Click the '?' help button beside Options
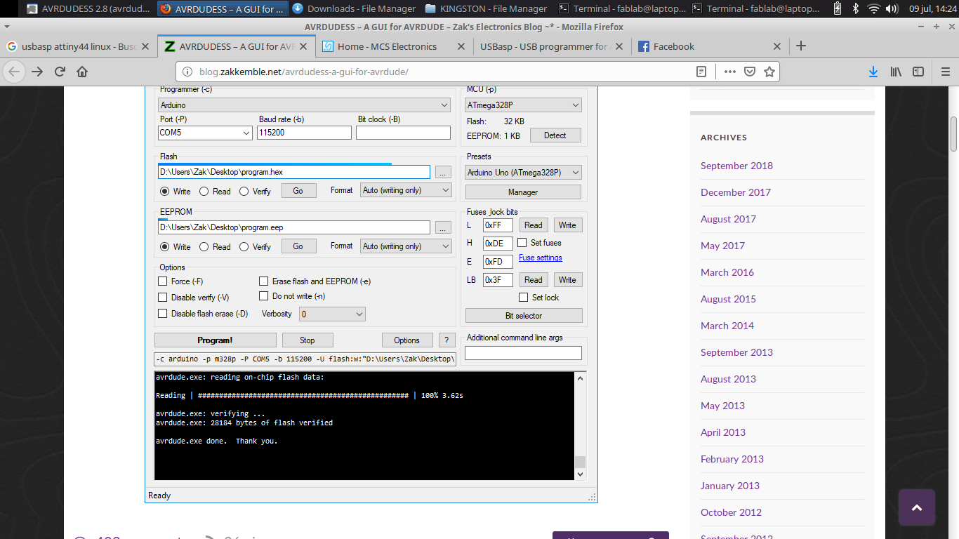This screenshot has height=539, width=959. pos(447,340)
